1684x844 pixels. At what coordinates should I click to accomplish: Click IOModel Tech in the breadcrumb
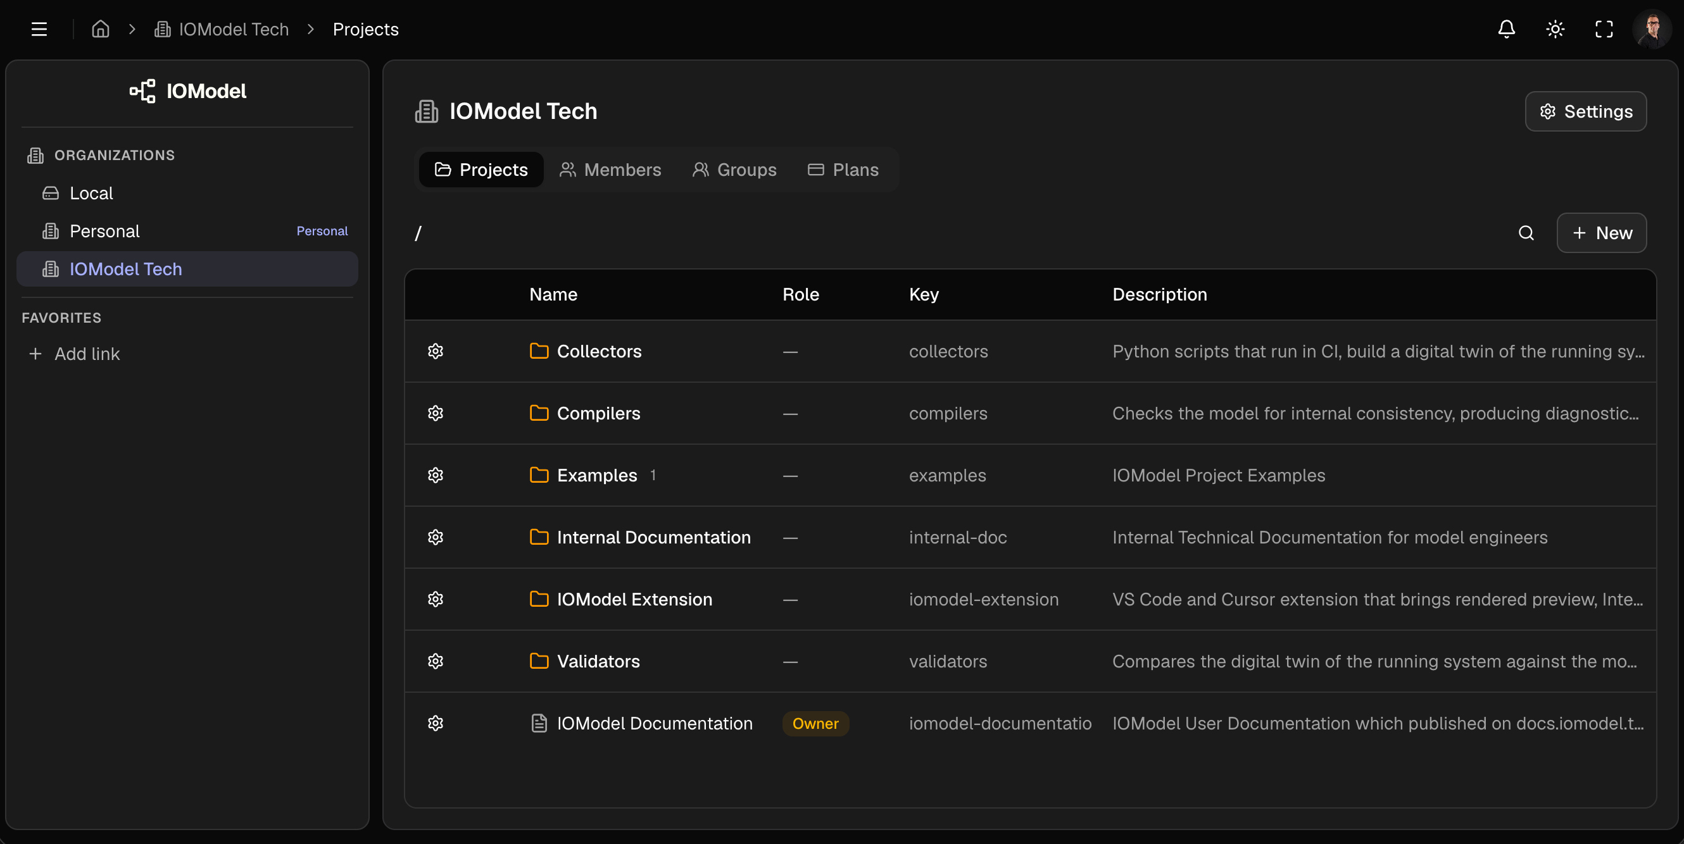[x=221, y=29]
